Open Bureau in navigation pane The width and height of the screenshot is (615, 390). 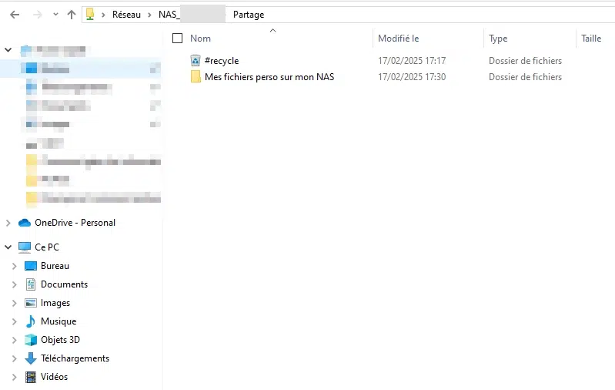pos(55,266)
